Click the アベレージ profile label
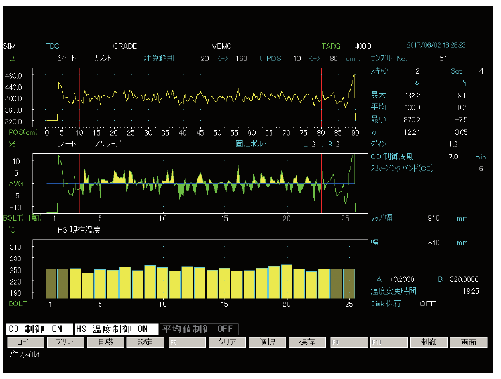The height and width of the screenshot is (379, 501). click(107, 144)
